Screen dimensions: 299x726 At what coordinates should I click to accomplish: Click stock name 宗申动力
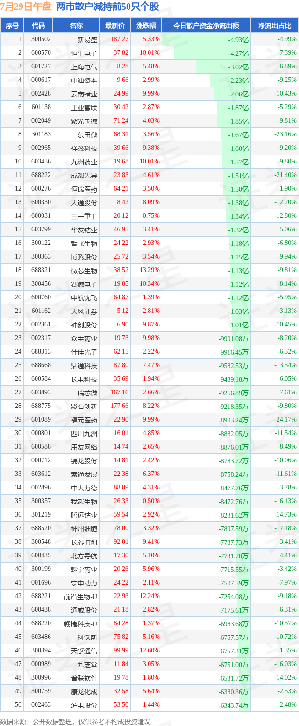coord(84,583)
